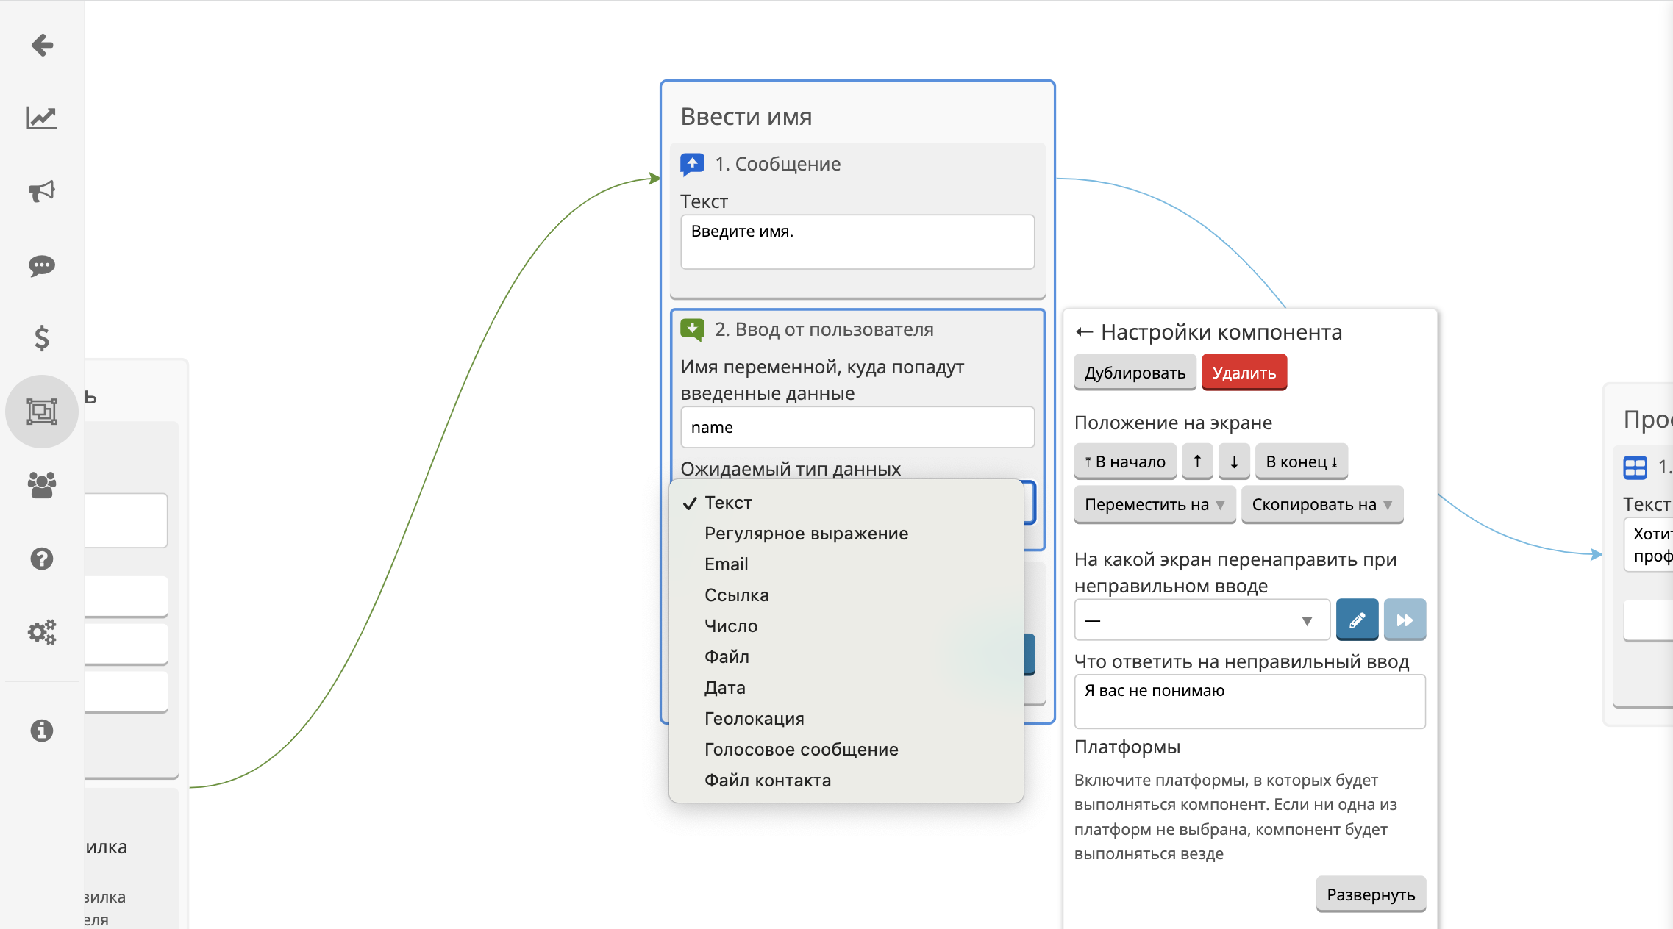Select the scenario builder icon in the sidebar
Viewport: 1673px width, 929px height.
click(42, 412)
